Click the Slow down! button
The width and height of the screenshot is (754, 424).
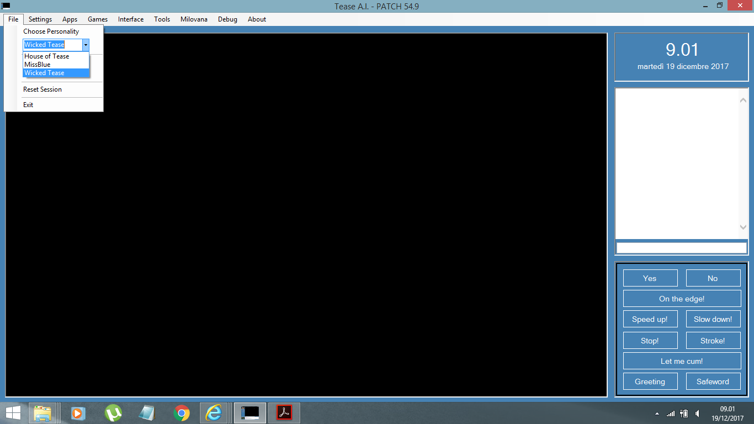click(713, 319)
